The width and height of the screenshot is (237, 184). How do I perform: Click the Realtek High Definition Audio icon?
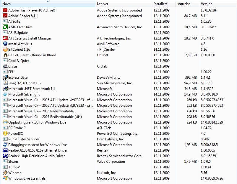[x=5, y=156]
